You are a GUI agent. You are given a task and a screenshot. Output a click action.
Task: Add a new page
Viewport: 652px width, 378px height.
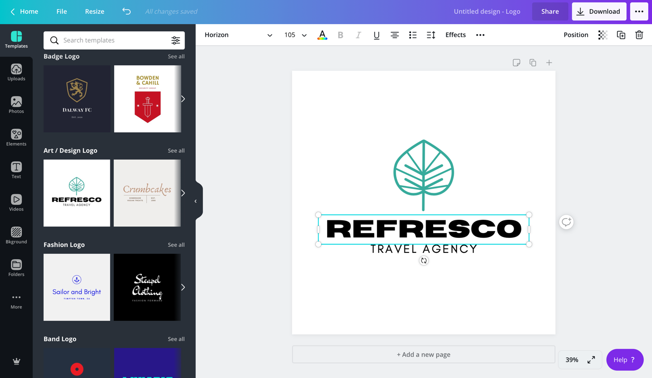(x=424, y=354)
